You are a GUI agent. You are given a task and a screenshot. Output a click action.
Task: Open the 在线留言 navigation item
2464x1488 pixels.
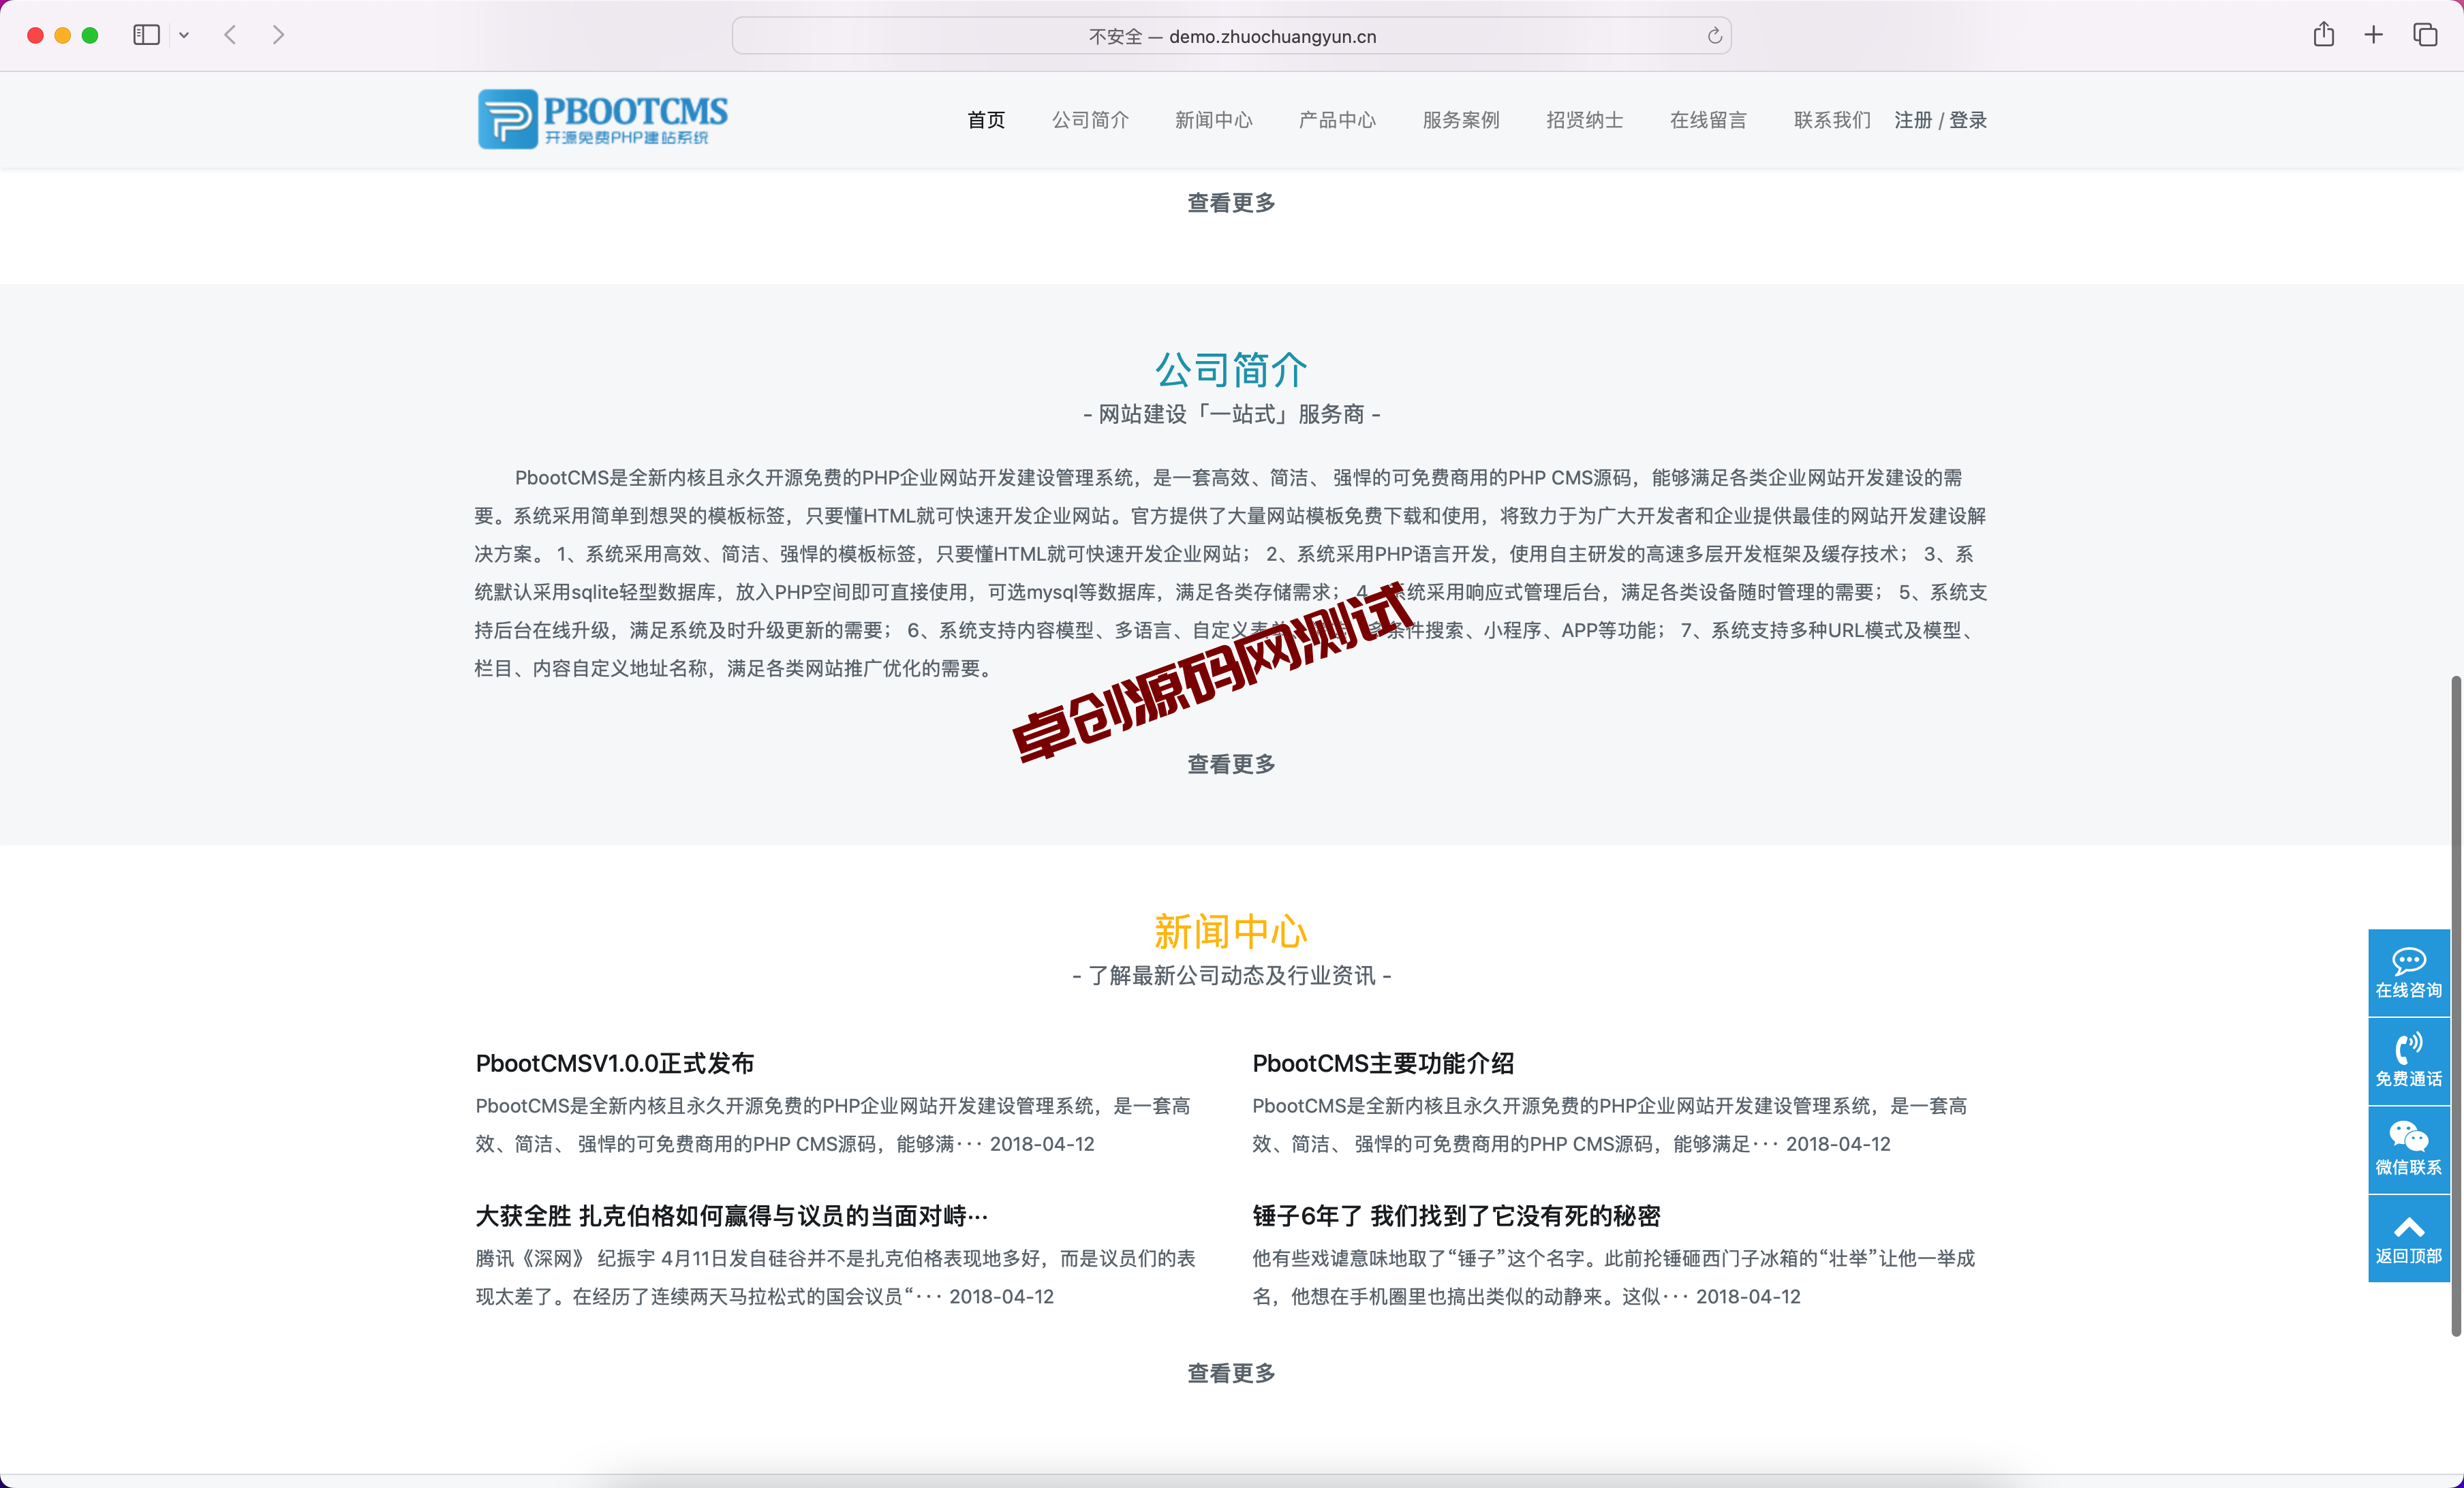click(1708, 120)
